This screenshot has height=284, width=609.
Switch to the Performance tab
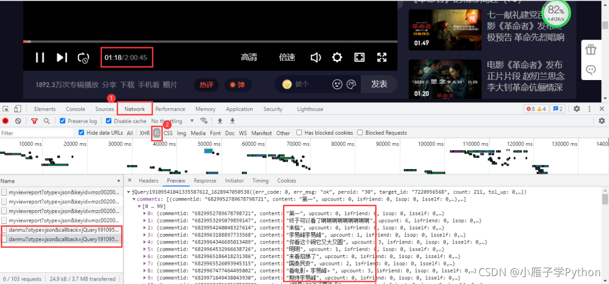point(170,109)
